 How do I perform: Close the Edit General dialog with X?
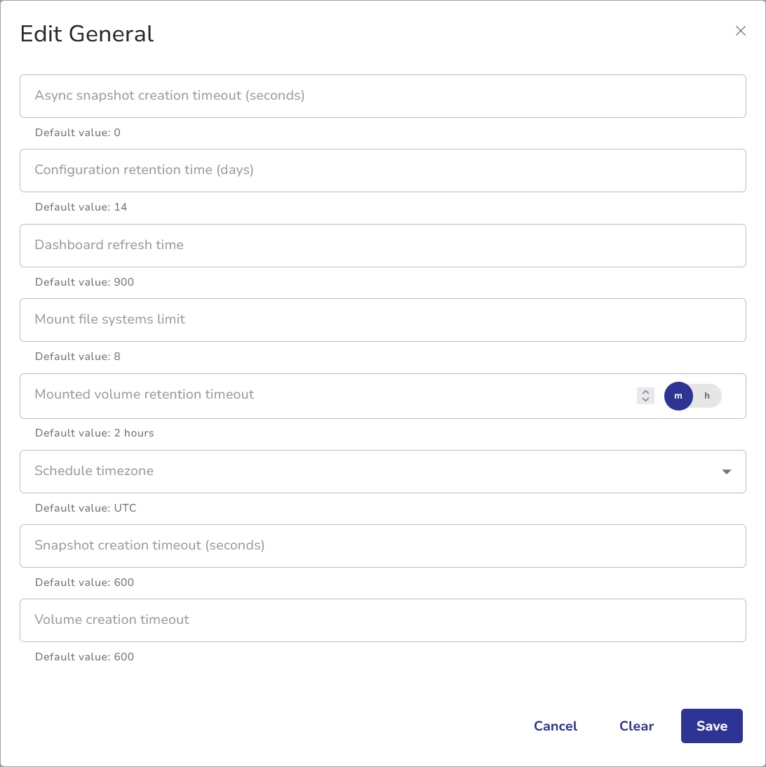(740, 31)
